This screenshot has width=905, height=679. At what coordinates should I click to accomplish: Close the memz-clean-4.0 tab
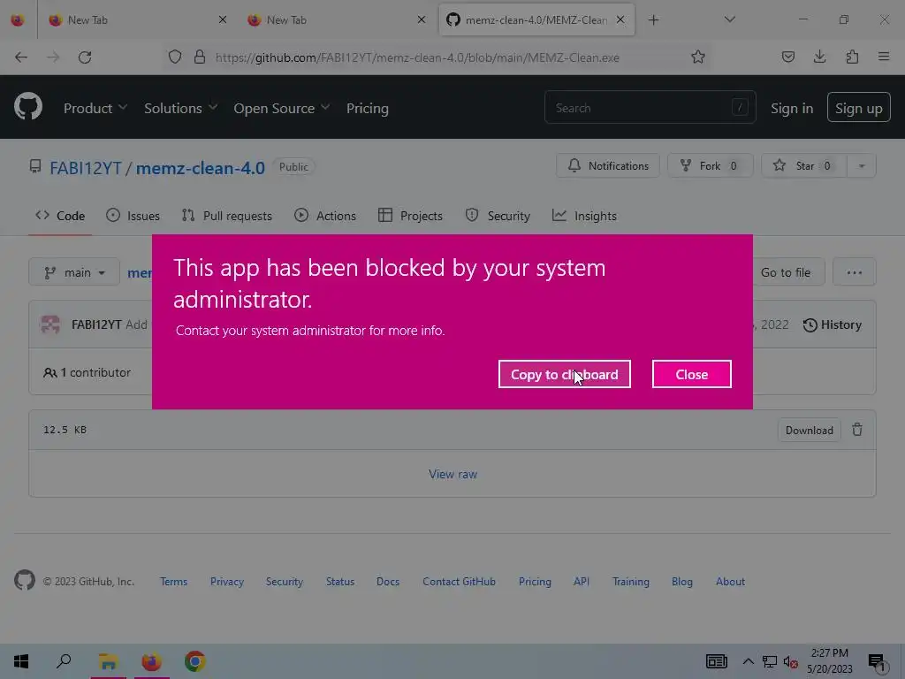[x=620, y=19]
